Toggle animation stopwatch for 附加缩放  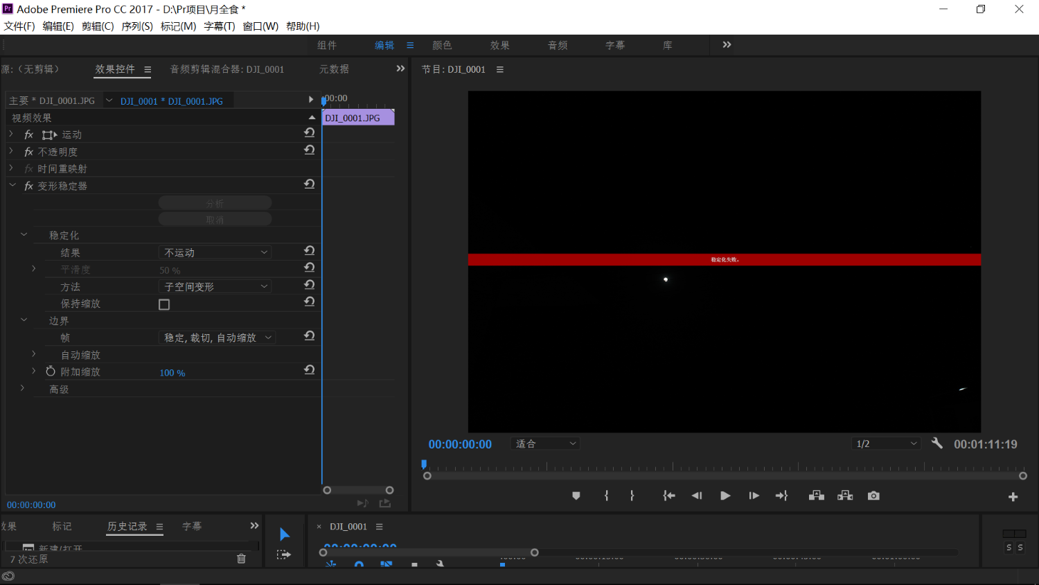coord(51,372)
